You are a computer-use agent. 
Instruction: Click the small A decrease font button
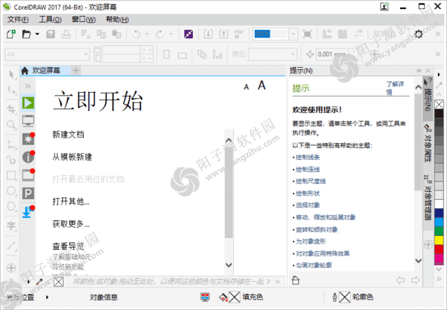[x=247, y=87]
